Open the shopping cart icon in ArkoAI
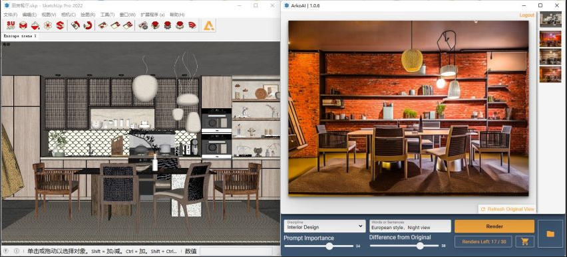 point(524,242)
